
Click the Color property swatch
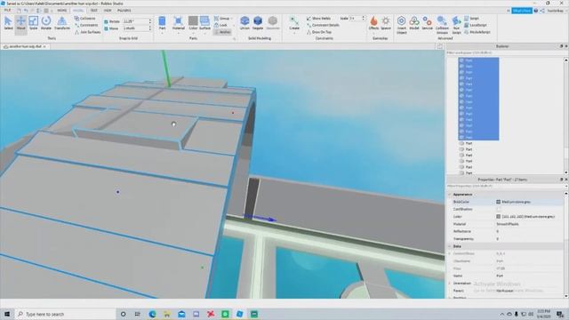pyautogui.click(x=498, y=217)
